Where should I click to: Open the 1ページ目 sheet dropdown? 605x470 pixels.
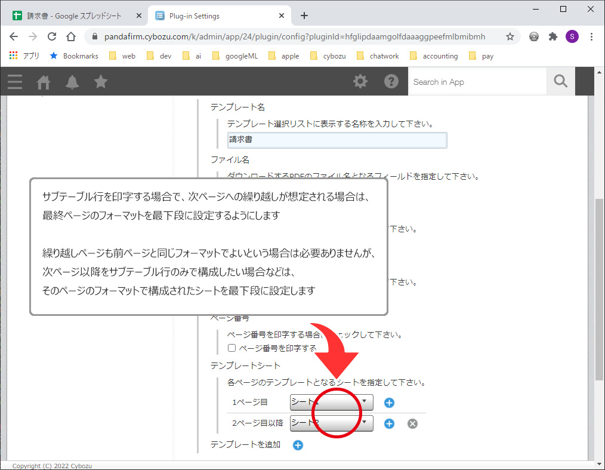coord(331,403)
